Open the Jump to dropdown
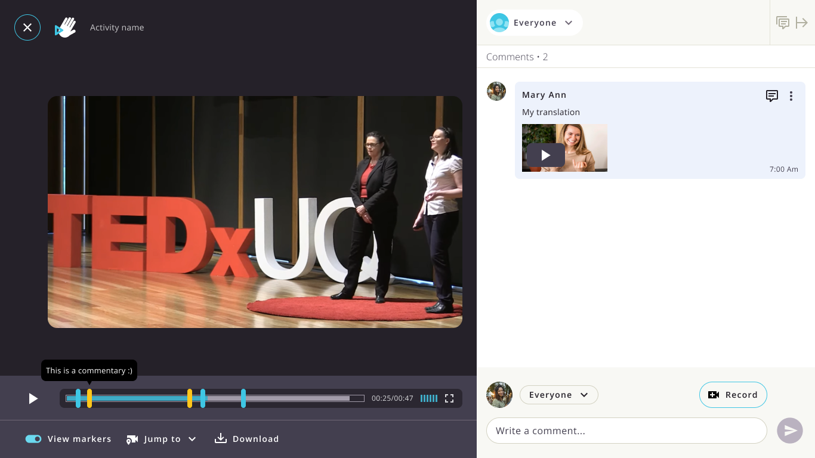815x458 pixels. [x=161, y=439]
